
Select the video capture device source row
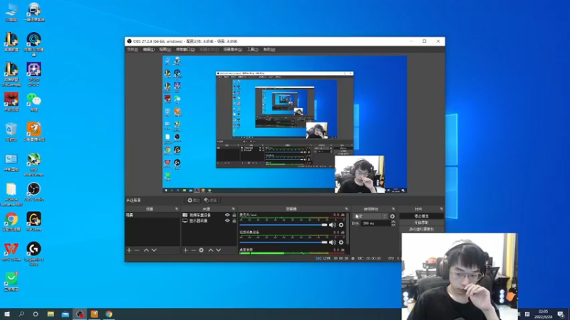209,215
